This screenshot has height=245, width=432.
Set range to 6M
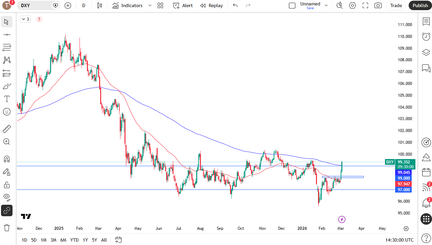(63, 240)
